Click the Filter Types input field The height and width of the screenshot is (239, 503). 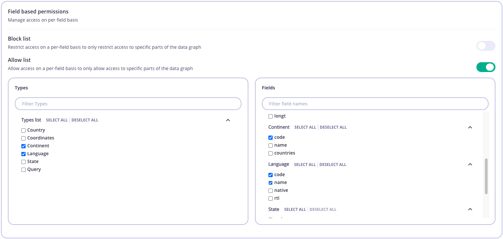click(x=128, y=103)
